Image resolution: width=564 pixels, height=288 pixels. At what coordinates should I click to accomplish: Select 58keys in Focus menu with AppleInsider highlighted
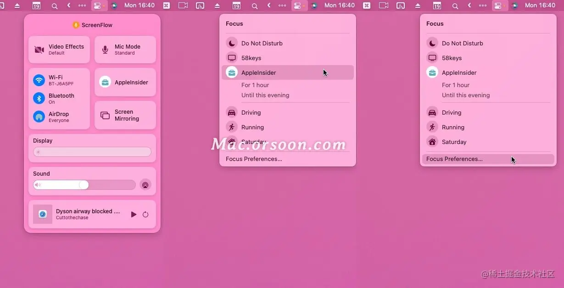(288, 58)
